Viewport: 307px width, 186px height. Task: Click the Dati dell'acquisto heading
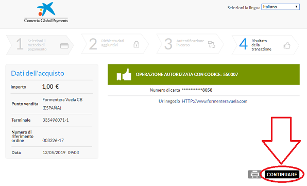pos(38,73)
